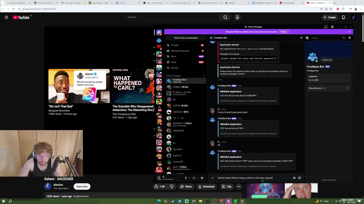Open Steam from the taskbar
Screen dimensions: 364x204
pos(173,201)
